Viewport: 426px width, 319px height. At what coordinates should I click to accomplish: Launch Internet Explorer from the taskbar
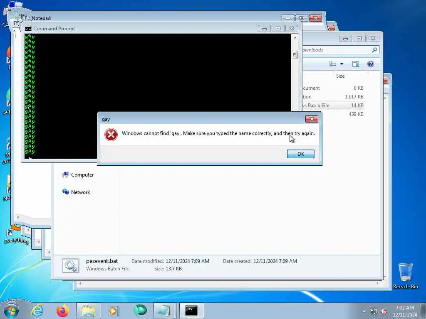click(x=37, y=311)
